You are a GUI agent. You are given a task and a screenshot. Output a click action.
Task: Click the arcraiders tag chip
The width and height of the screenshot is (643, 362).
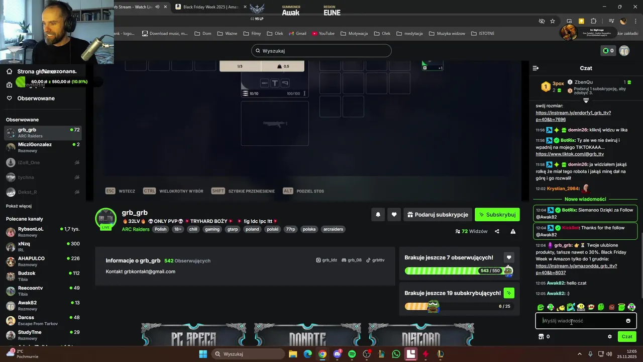tap(333, 229)
